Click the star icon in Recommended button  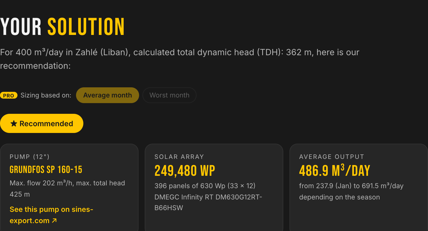point(14,123)
